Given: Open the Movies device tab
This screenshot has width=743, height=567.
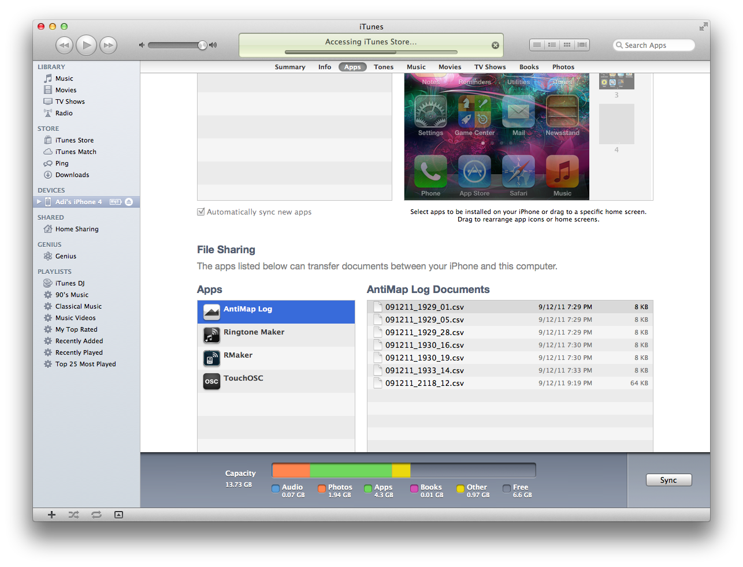Looking at the screenshot, I should (x=449, y=67).
